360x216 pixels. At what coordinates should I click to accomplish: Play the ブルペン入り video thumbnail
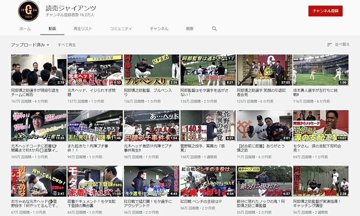(151, 70)
